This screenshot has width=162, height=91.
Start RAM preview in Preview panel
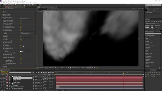point(161,21)
